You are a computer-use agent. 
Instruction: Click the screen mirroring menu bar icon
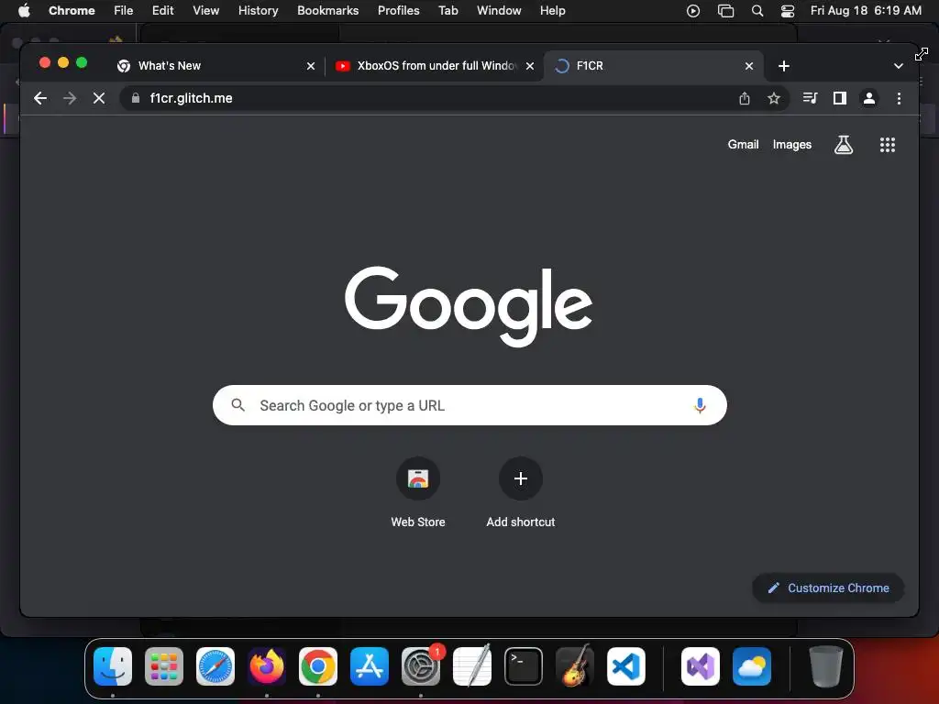[725, 11]
